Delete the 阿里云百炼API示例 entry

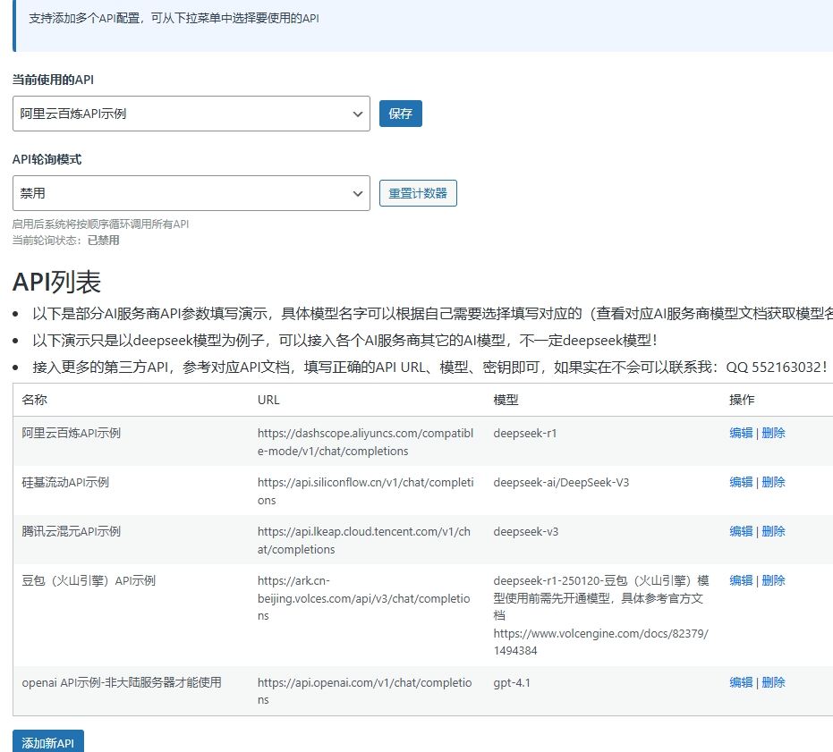point(773,434)
